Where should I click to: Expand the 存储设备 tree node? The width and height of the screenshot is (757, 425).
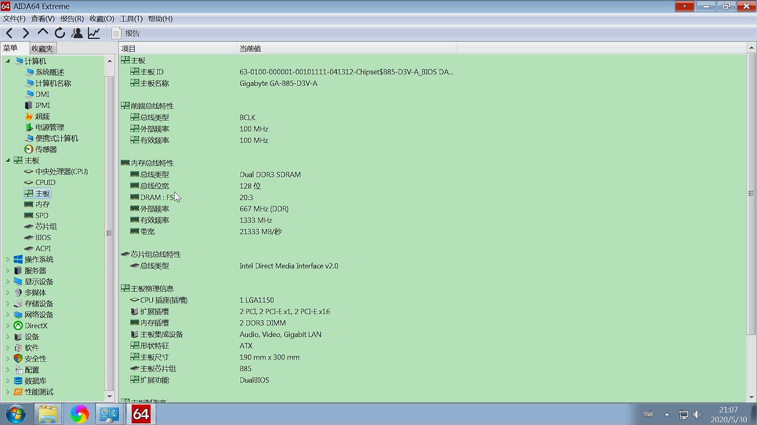point(7,303)
